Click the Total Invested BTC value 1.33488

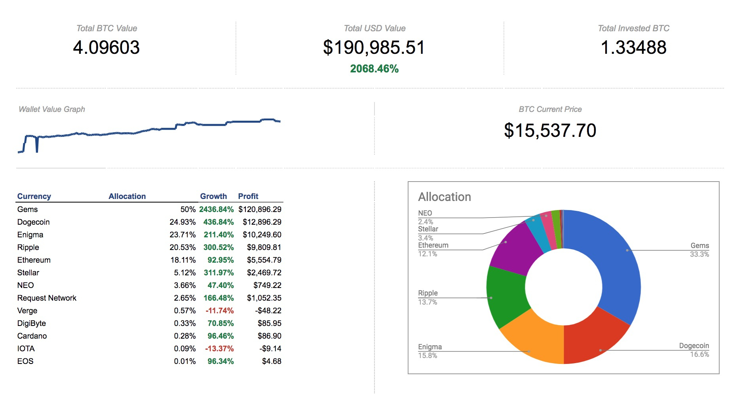pos(633,47)
